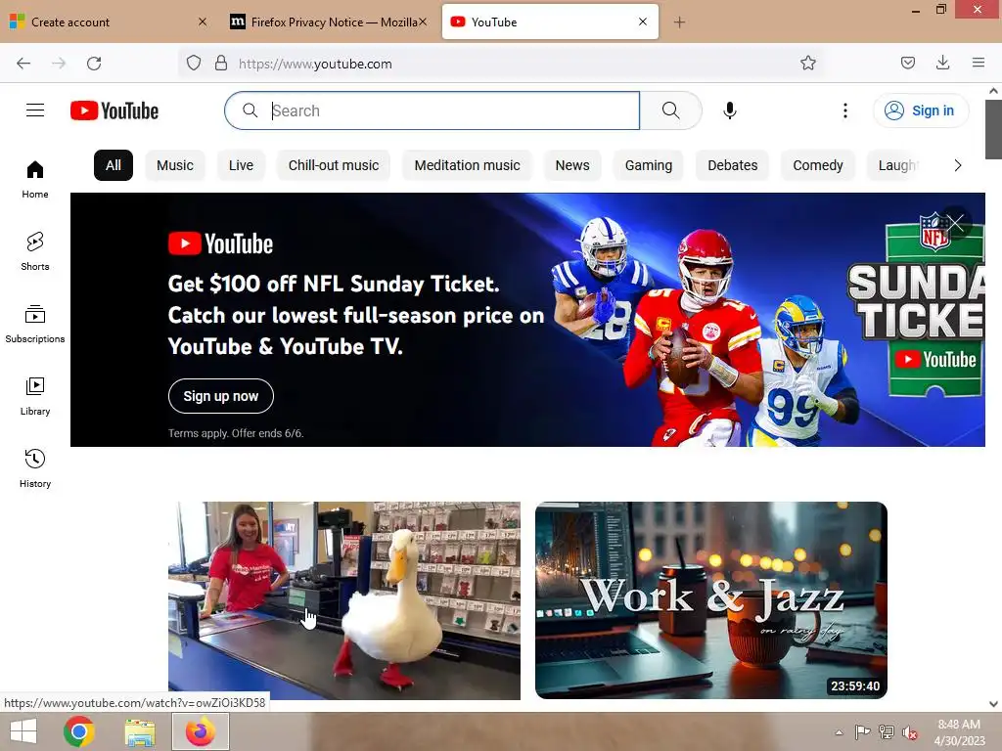Select the Chill-out music chip

[x=334, y=165]
